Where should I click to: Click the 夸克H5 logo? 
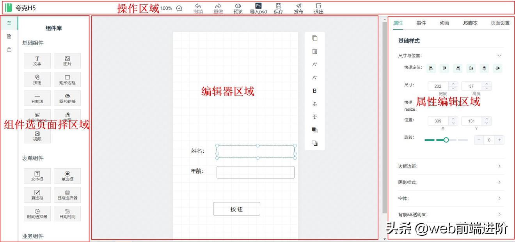[20, 8]
